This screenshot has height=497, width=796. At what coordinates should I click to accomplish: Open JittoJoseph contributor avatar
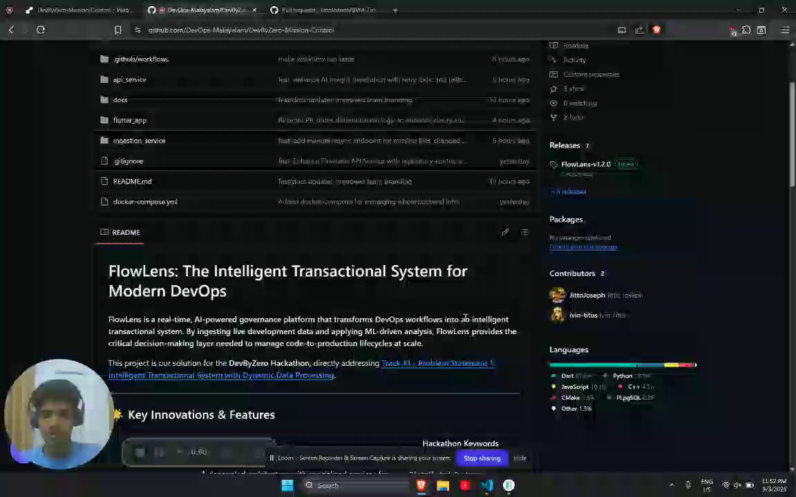[558, 295]
